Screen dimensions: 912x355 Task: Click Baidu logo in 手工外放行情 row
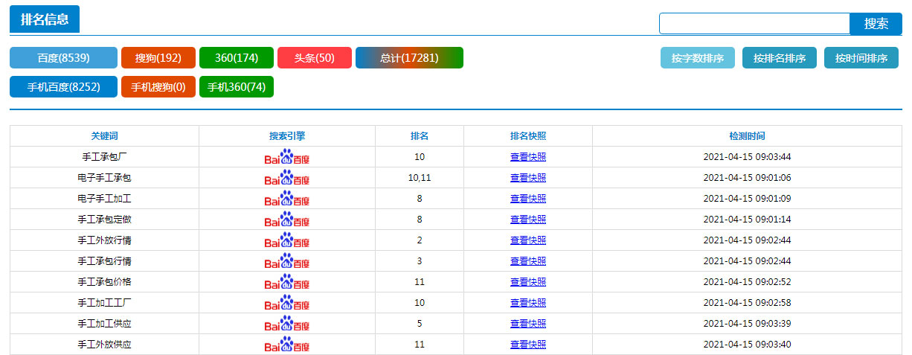[x=287, y=240]
